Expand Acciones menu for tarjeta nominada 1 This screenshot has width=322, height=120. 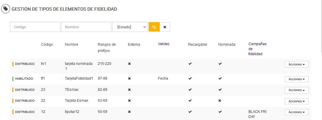[x=297, y=64]
